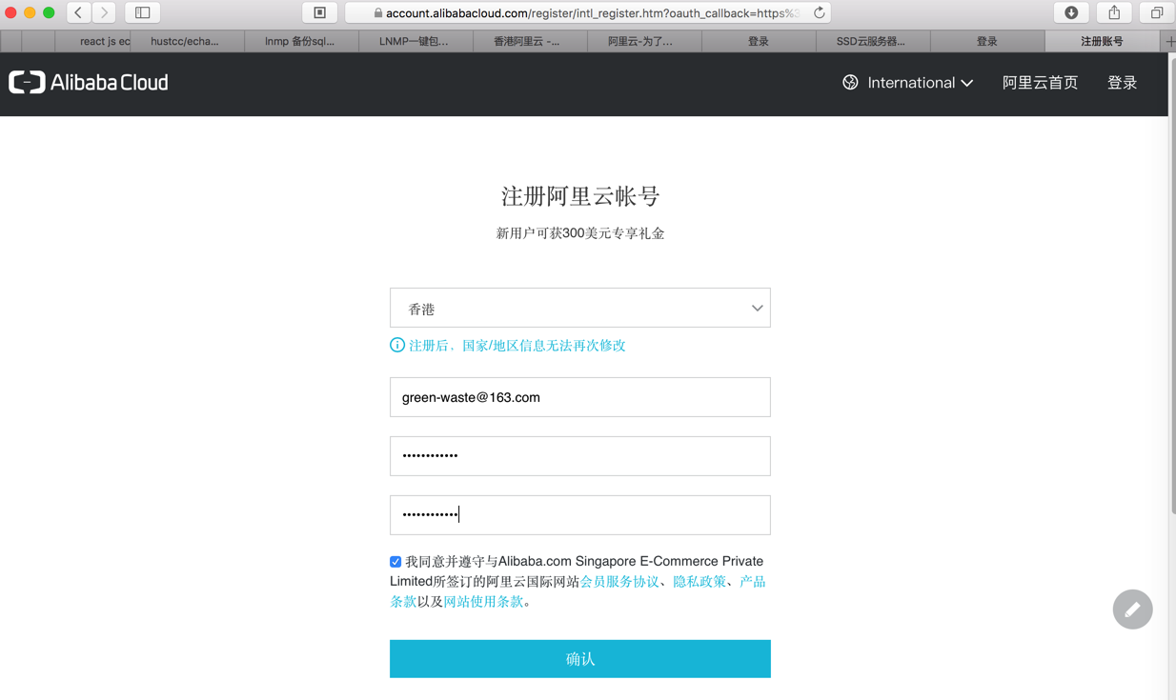Image resolution: width=1176 pixels, height=700 pixels.
Task: Click the 登录 link in header
Action: [1122, 83]
